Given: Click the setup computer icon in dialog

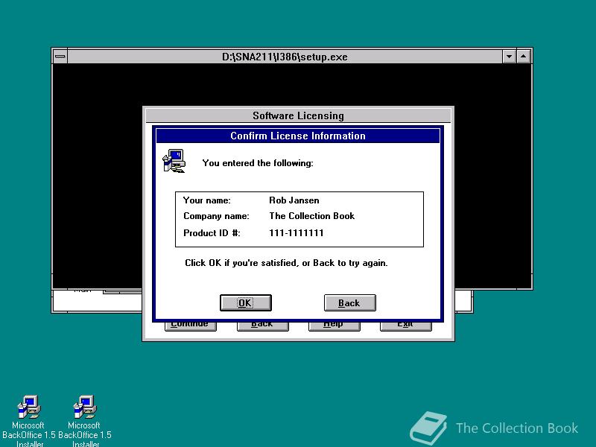Looking at the screenshot, I should [174, 161].
